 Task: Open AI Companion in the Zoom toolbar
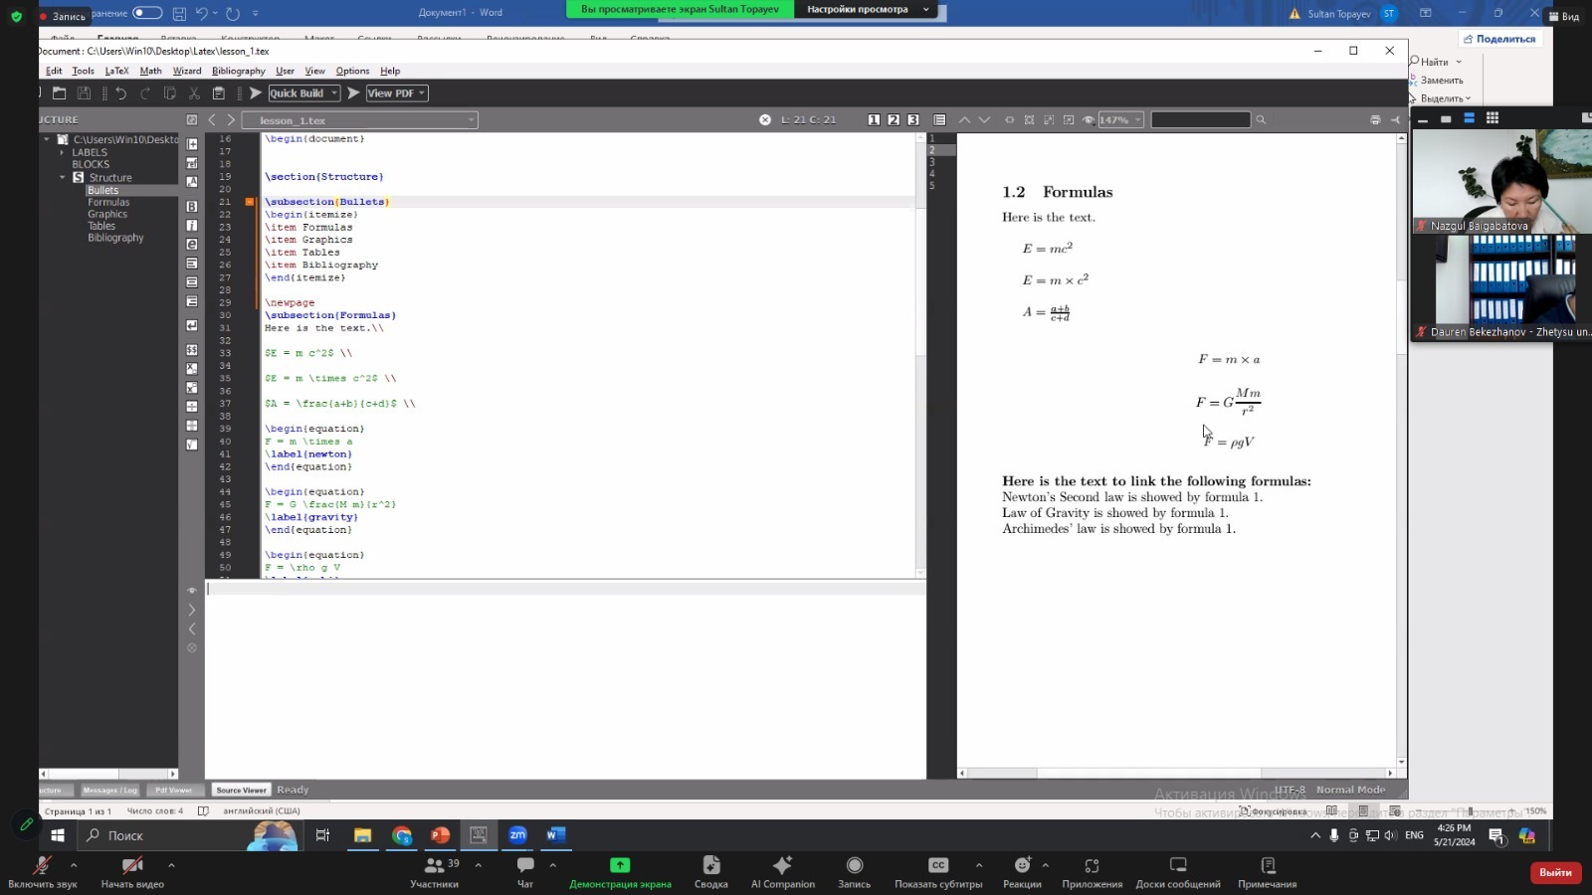point(782,871)
